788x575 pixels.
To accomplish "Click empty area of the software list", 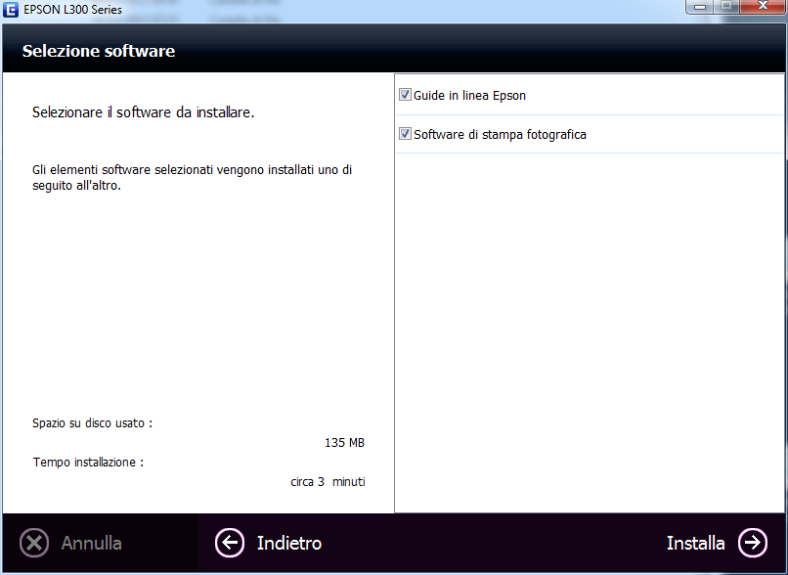I will (589, 332).
